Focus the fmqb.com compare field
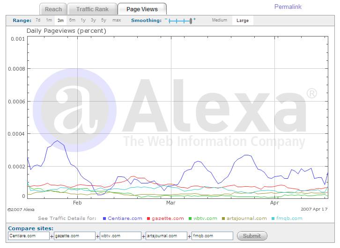The height and width of the screenshot is (248, 340). [x=212, y=236]
